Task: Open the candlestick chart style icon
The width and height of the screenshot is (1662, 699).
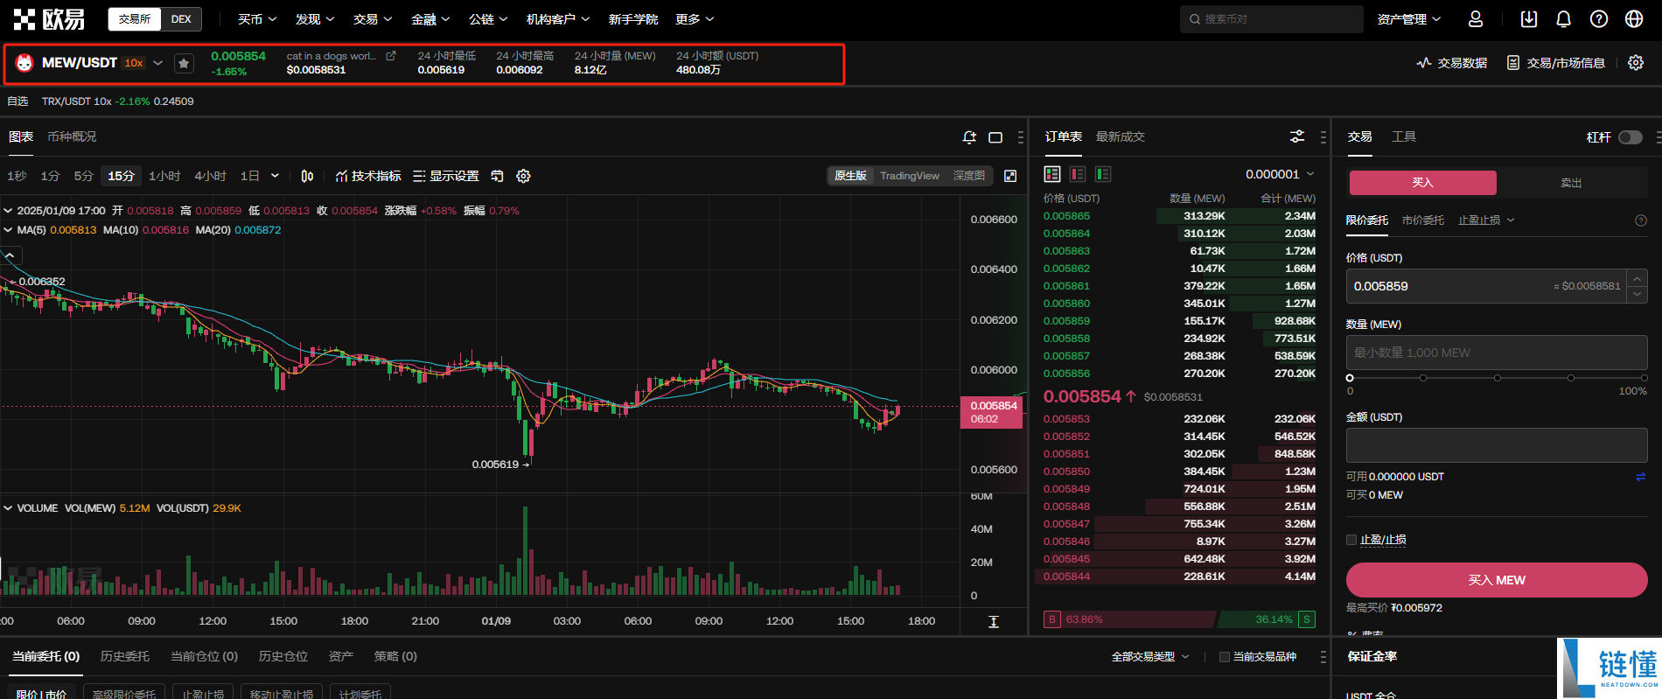Action: pos(307,176)
